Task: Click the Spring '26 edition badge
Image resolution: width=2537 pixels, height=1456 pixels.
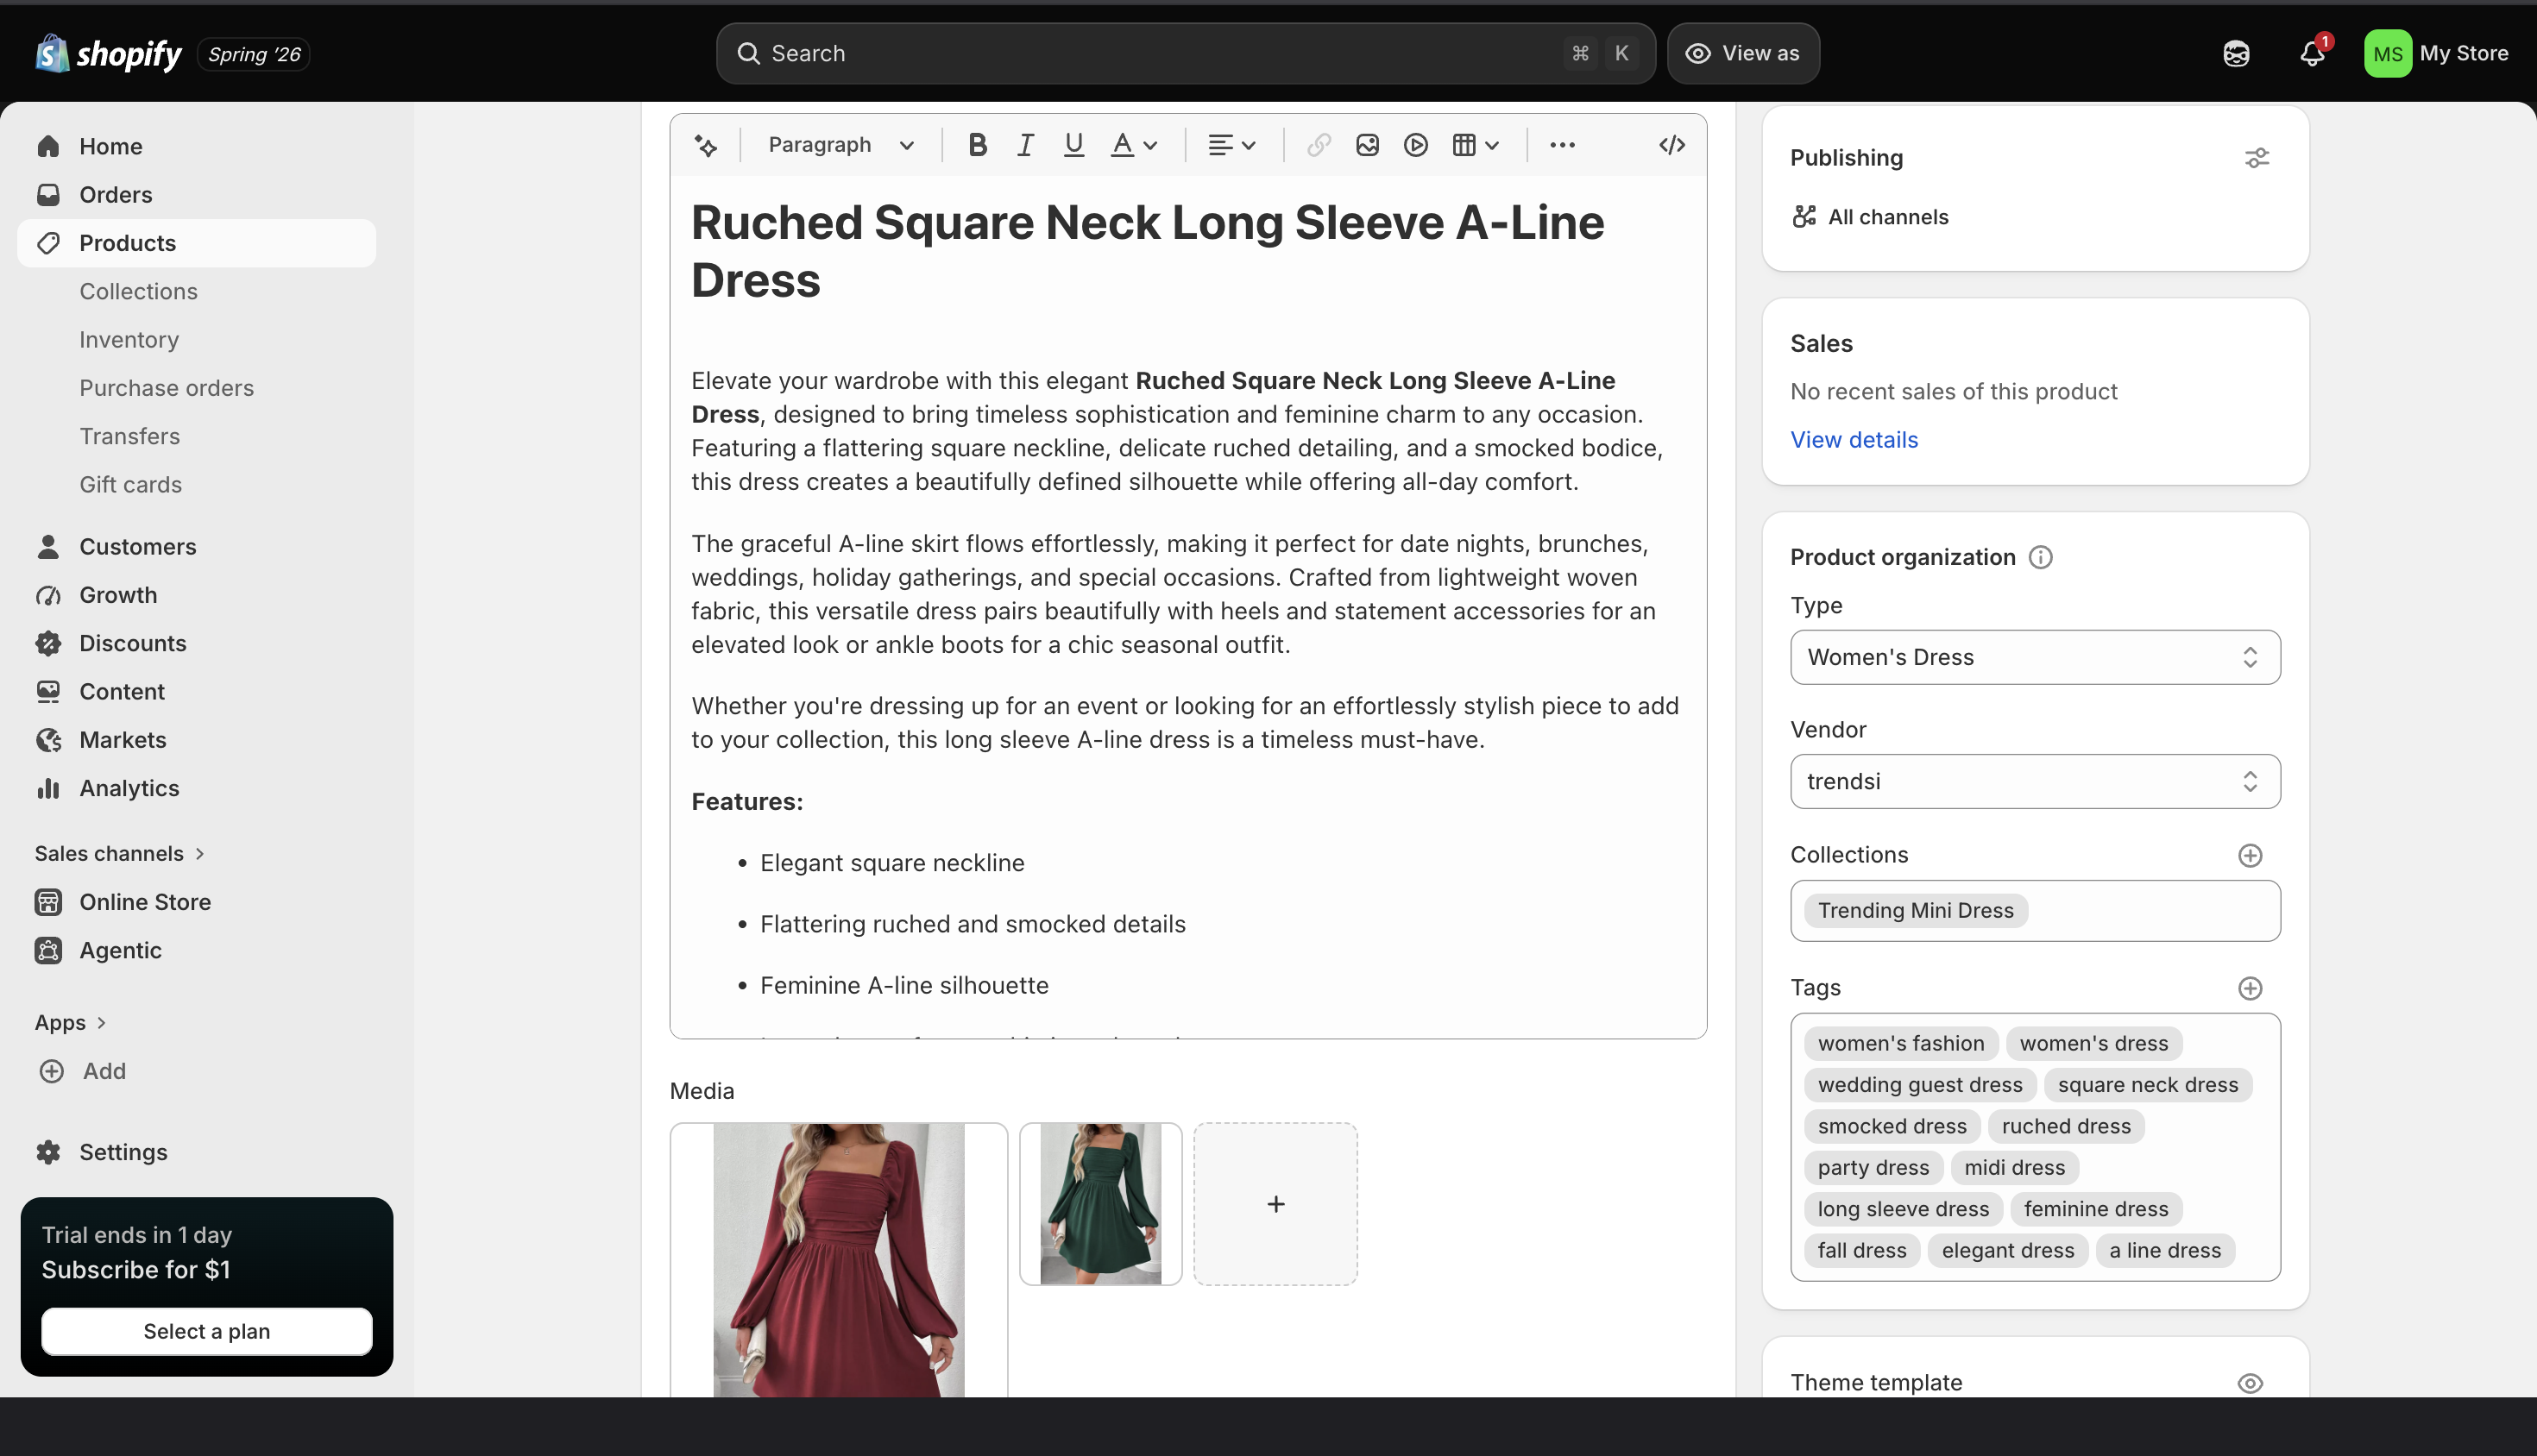Action: coord(254,54)
